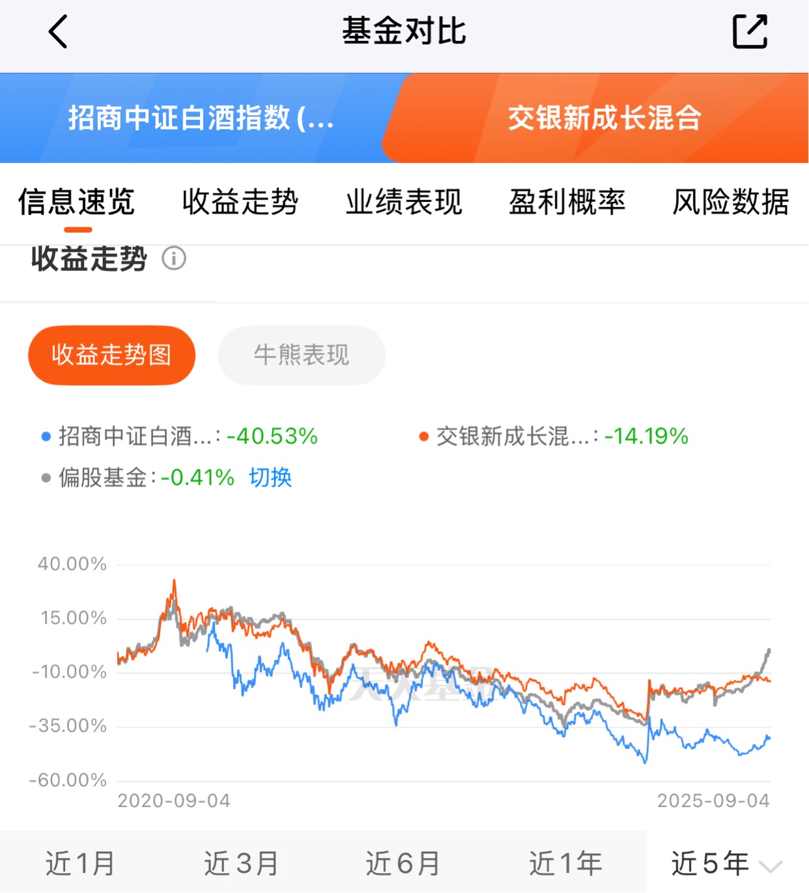
Task: Choose the 近1年 time range
Action: [x=565, y=864]
